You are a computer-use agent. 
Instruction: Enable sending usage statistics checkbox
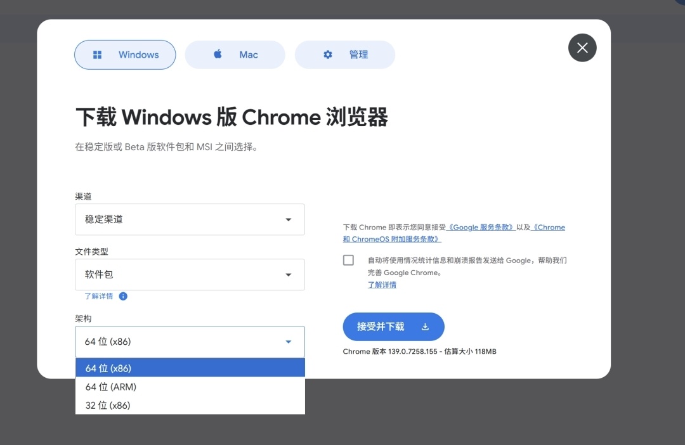pyautogui.click(x=348, y=261)
